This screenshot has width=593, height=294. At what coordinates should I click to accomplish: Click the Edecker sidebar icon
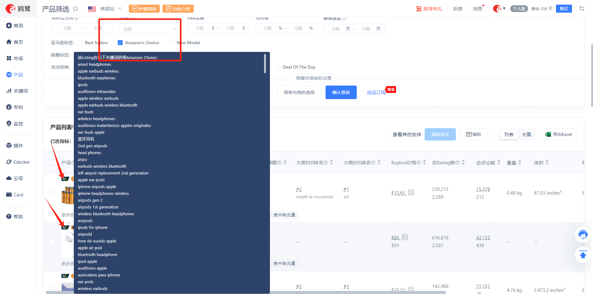point(9,162)
